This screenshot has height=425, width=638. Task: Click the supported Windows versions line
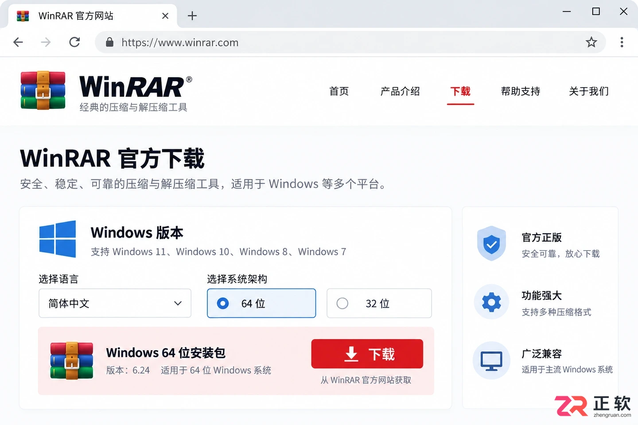pos(218,251)
